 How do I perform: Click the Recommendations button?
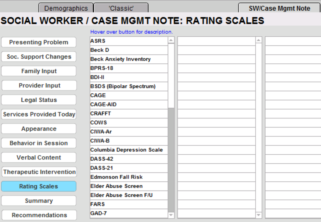[39, 215]
